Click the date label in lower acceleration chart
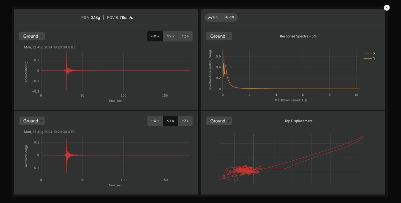The width and height of the screenshot is (401, 203). click(x=49, y=132)
